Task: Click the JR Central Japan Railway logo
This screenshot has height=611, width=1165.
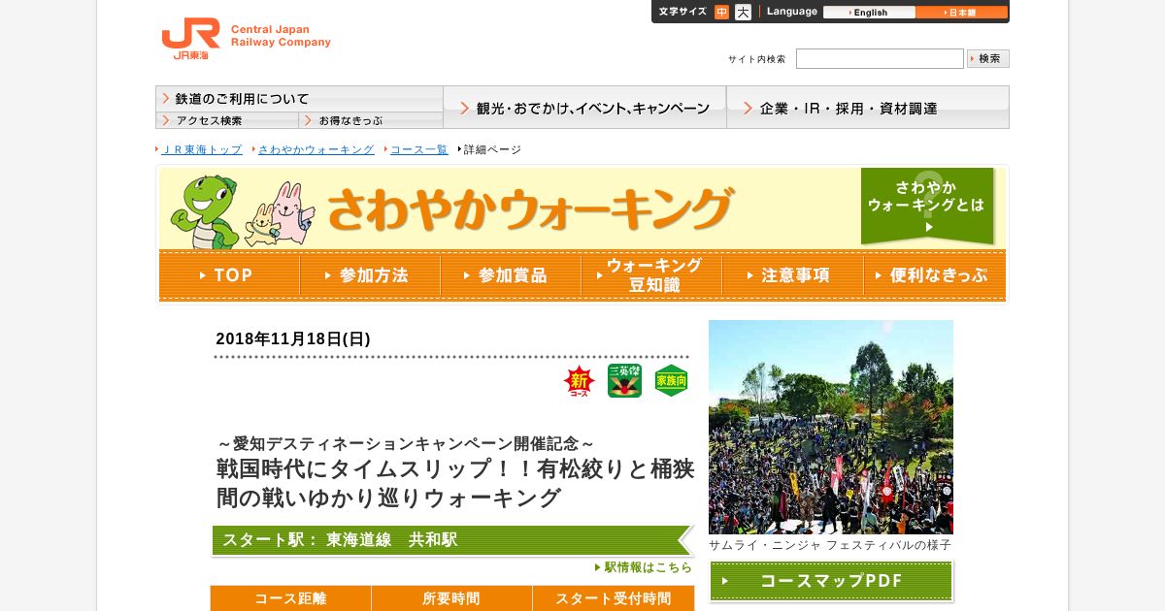Action: coord(246,40)
